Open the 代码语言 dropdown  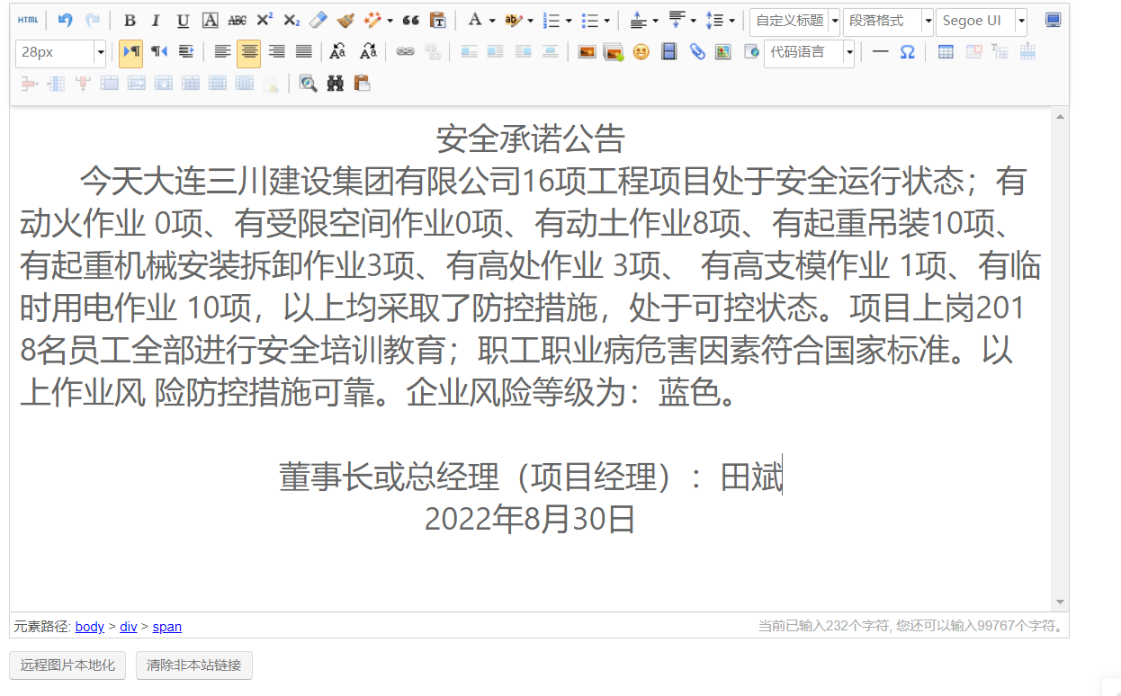[x=810, y=53]
